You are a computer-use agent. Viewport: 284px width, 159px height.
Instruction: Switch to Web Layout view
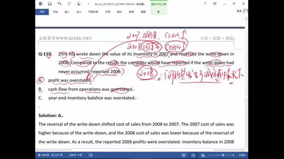click(x=203, y=155)
